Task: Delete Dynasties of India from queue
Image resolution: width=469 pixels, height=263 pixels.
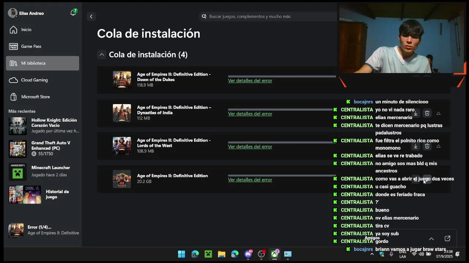Action: click(427, 114)
